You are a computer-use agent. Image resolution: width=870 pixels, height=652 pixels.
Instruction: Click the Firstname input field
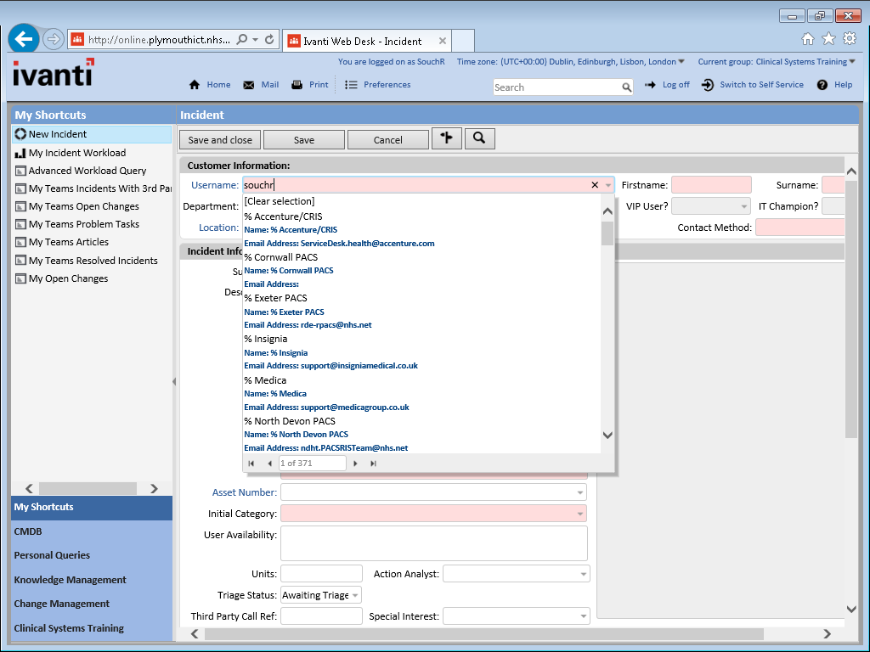(x=711, y=185)
